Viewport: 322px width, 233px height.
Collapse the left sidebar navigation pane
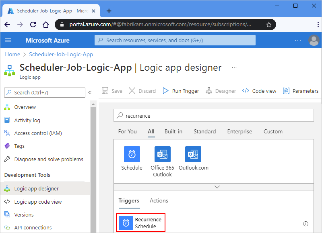90,92
